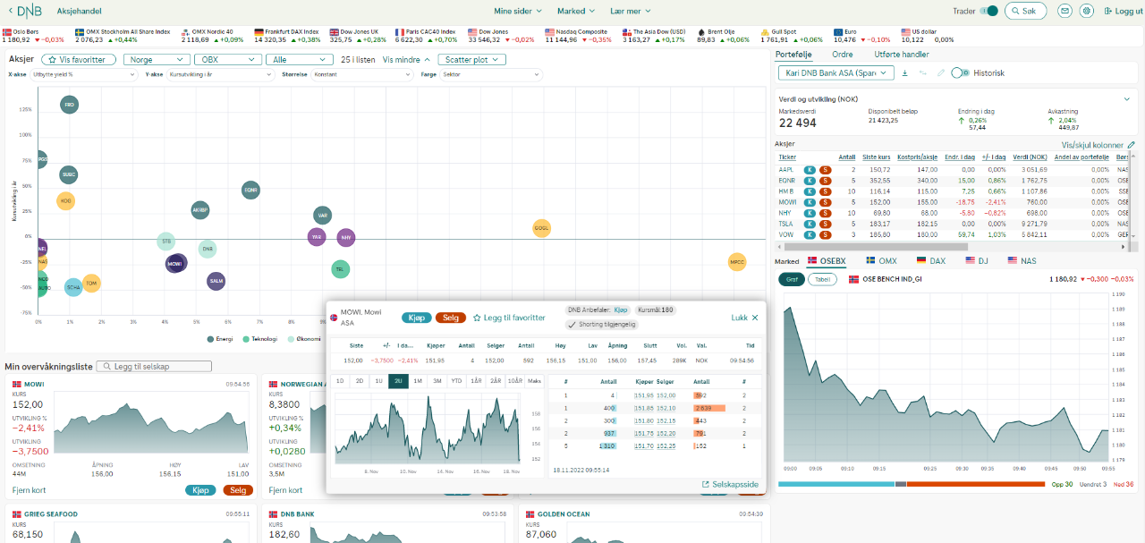Open the Størrelse Konstant dropdown
Screen dimensions: 1145x543
tap(361, 74)
